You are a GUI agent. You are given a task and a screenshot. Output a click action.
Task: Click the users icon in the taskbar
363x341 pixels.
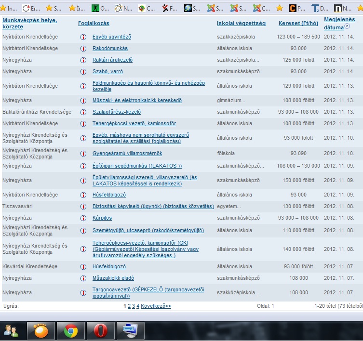[x=11, y=331]
